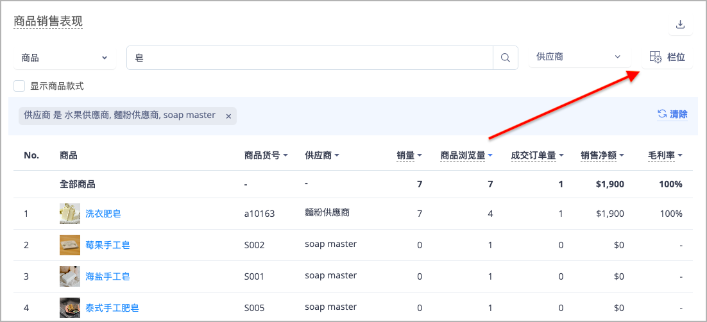Remove the 供应商 filter tag with x
707x322 pixels.
228,116
